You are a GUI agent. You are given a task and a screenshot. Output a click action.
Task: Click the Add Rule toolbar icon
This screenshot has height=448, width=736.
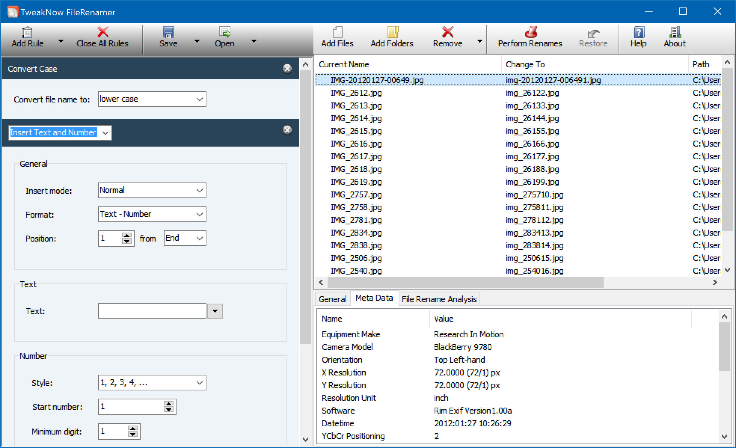(27, 33)
